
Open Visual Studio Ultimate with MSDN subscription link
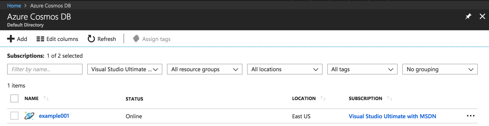point(392,116)
